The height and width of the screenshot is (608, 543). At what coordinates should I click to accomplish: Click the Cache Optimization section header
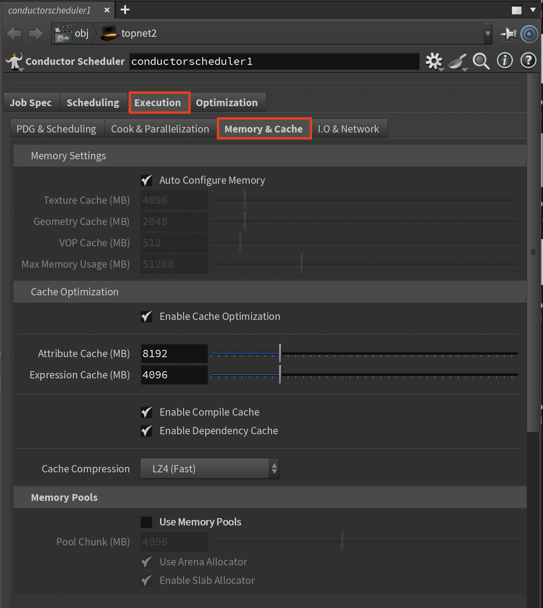click(x=270, y=292)
